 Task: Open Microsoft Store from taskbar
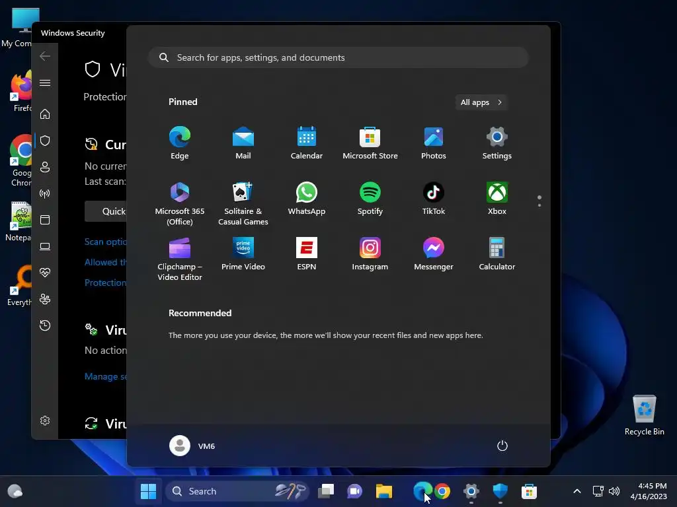click(x=529, y=491)
